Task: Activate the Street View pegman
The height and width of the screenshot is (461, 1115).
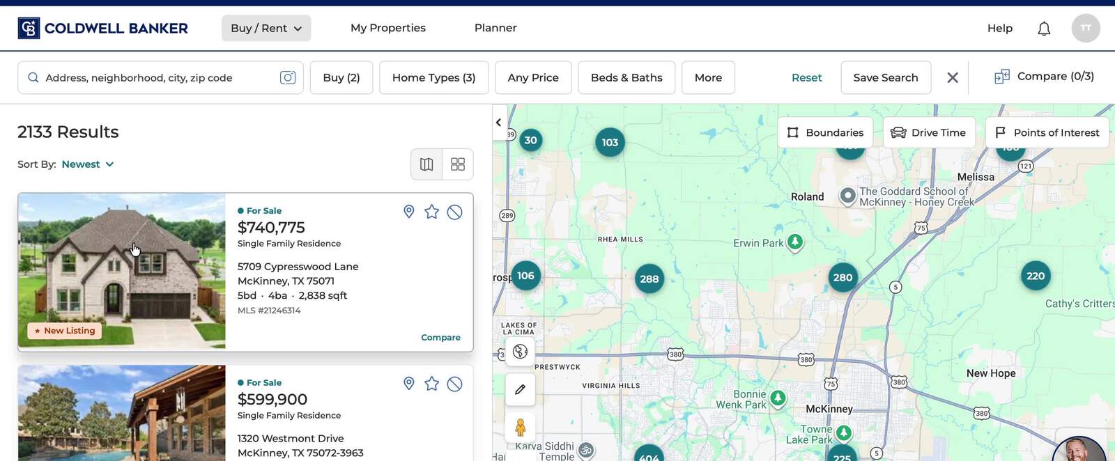Action: click(x=520, y=427)
